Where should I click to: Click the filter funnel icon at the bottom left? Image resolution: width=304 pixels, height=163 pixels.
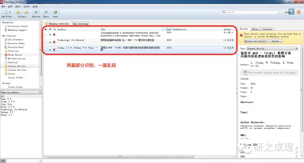click(3, 161)
